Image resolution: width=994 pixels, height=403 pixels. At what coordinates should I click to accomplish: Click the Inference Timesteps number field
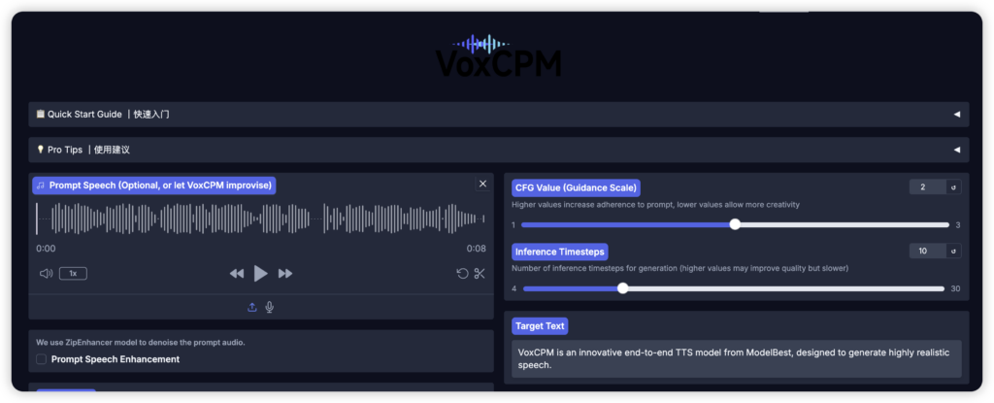[x=927, y=251]
